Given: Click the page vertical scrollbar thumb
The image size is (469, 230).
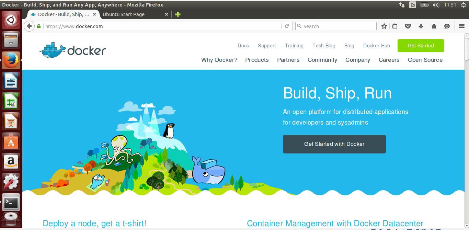Looking at the screenshot, I should click(467, 49).
